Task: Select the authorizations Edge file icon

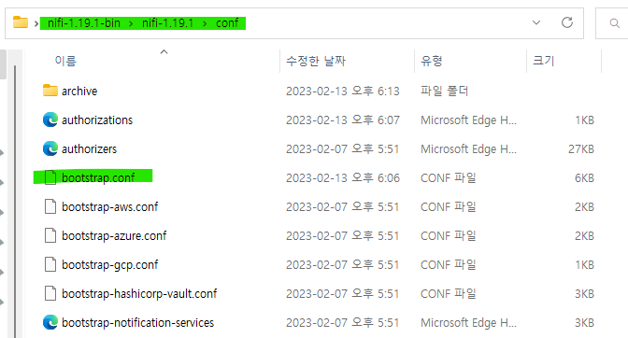Action: coord(50,120)
